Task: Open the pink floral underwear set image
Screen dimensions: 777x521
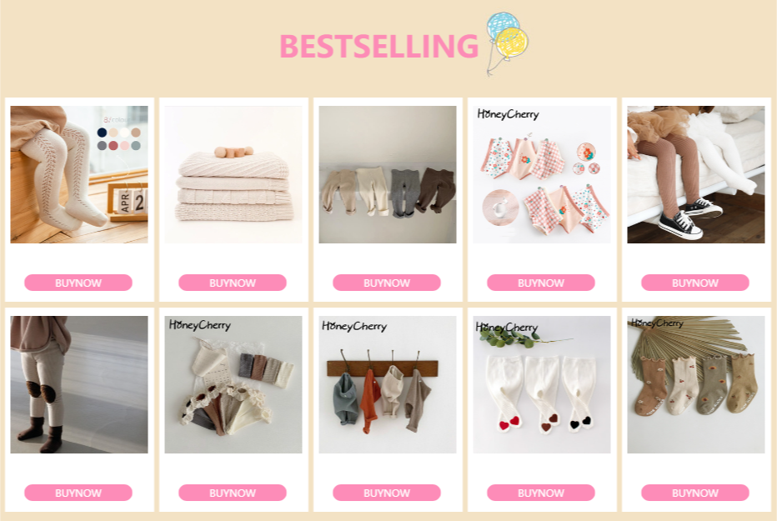Action: [542, 174]
